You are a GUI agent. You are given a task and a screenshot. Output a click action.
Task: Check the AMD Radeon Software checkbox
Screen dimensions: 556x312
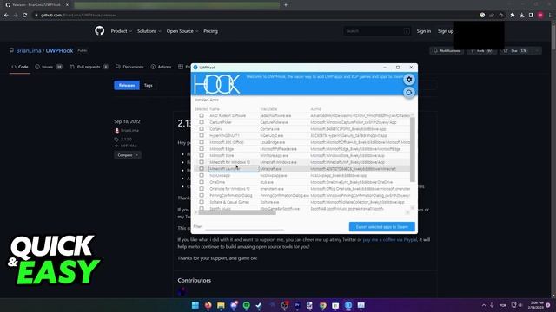(202, 115)
